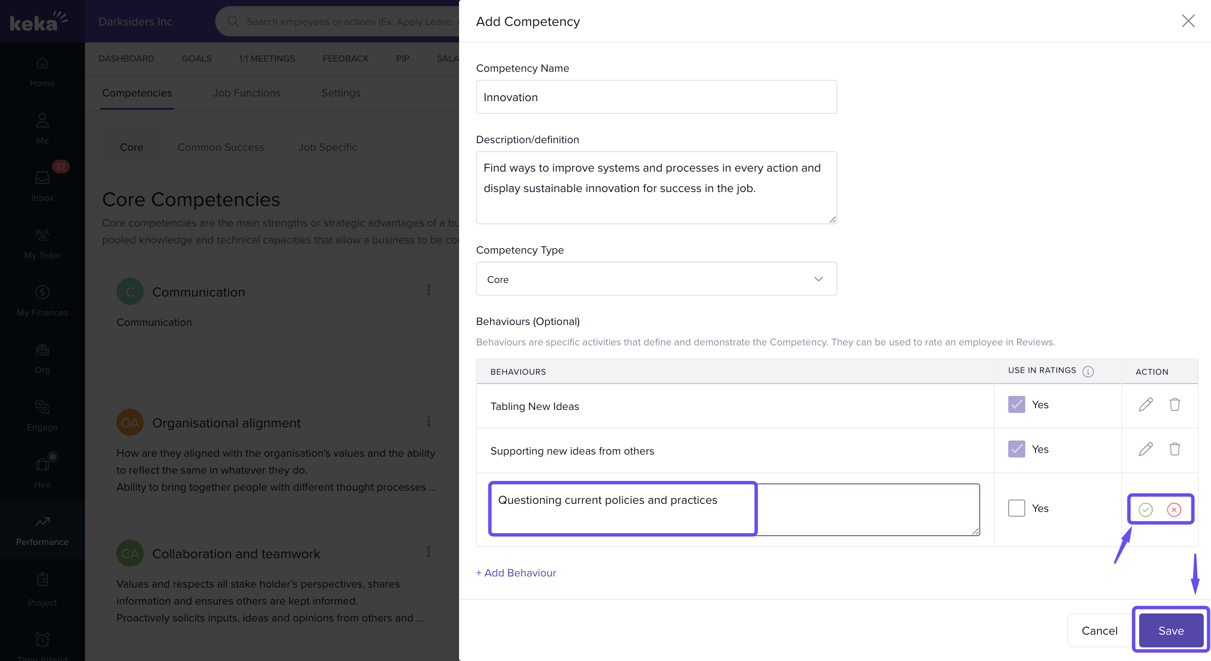Image resolution: width=1211 pixels, height=661 pixels.
Task: Uncheck Use in Ratings for Tabling New Ideas
Action: click(1016, 404)
